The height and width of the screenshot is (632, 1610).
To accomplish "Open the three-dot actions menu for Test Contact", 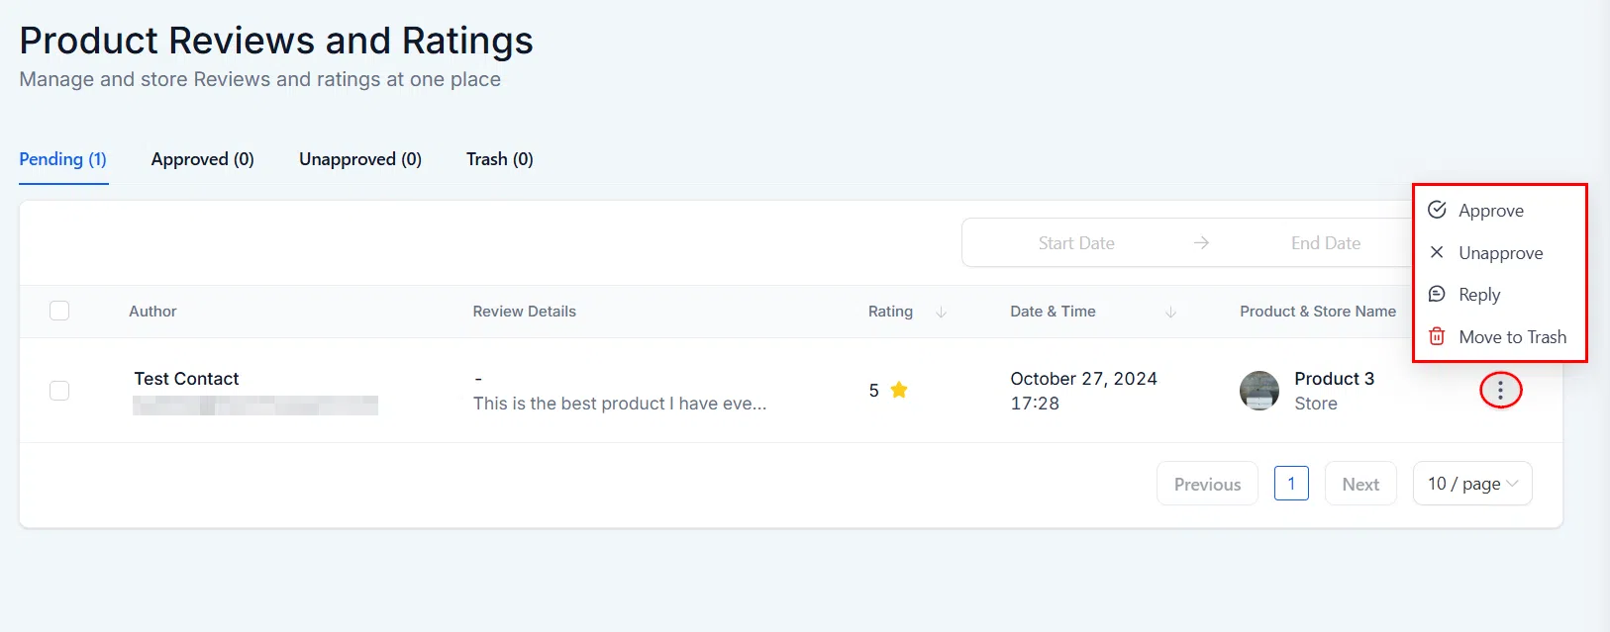I will click(x=1500, y=391).
